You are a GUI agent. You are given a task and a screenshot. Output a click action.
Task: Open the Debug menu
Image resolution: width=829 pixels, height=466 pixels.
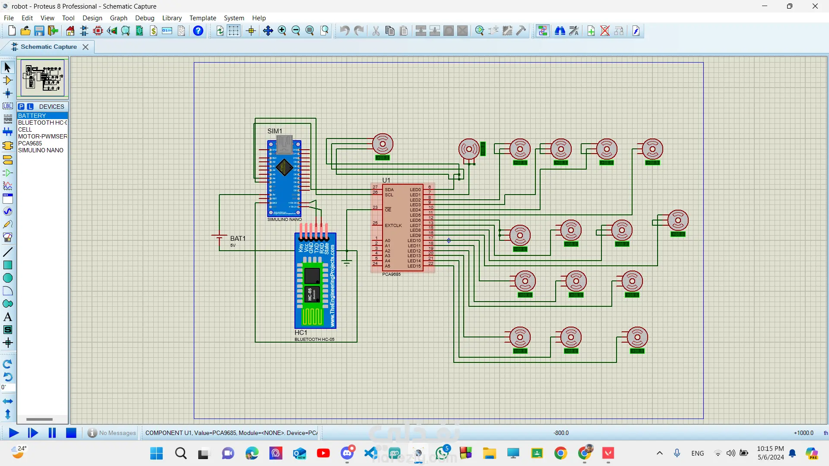tap(144, 18)
